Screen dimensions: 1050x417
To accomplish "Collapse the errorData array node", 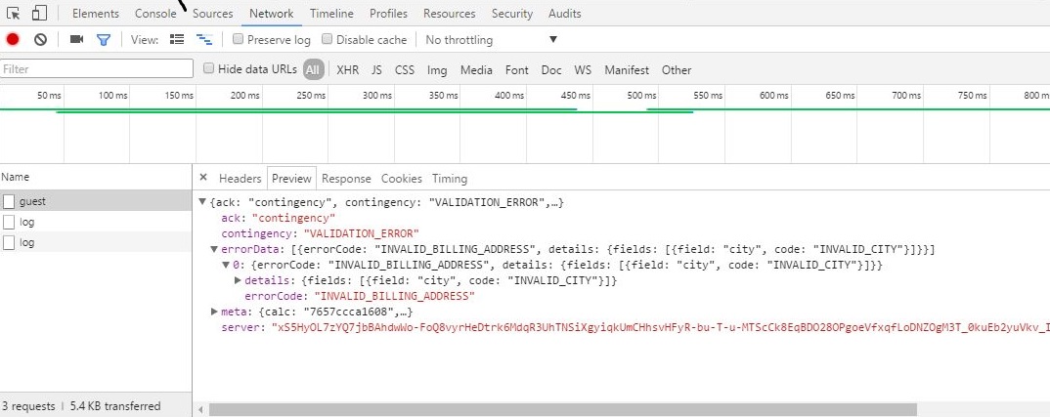I will pos(215,249).
